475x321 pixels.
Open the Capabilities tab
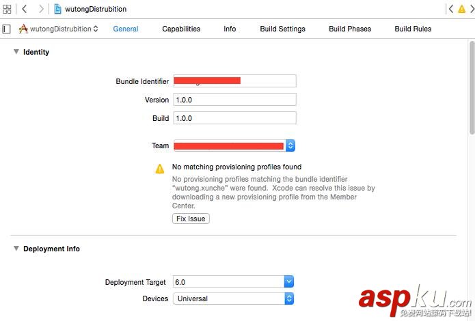[181, 29]
